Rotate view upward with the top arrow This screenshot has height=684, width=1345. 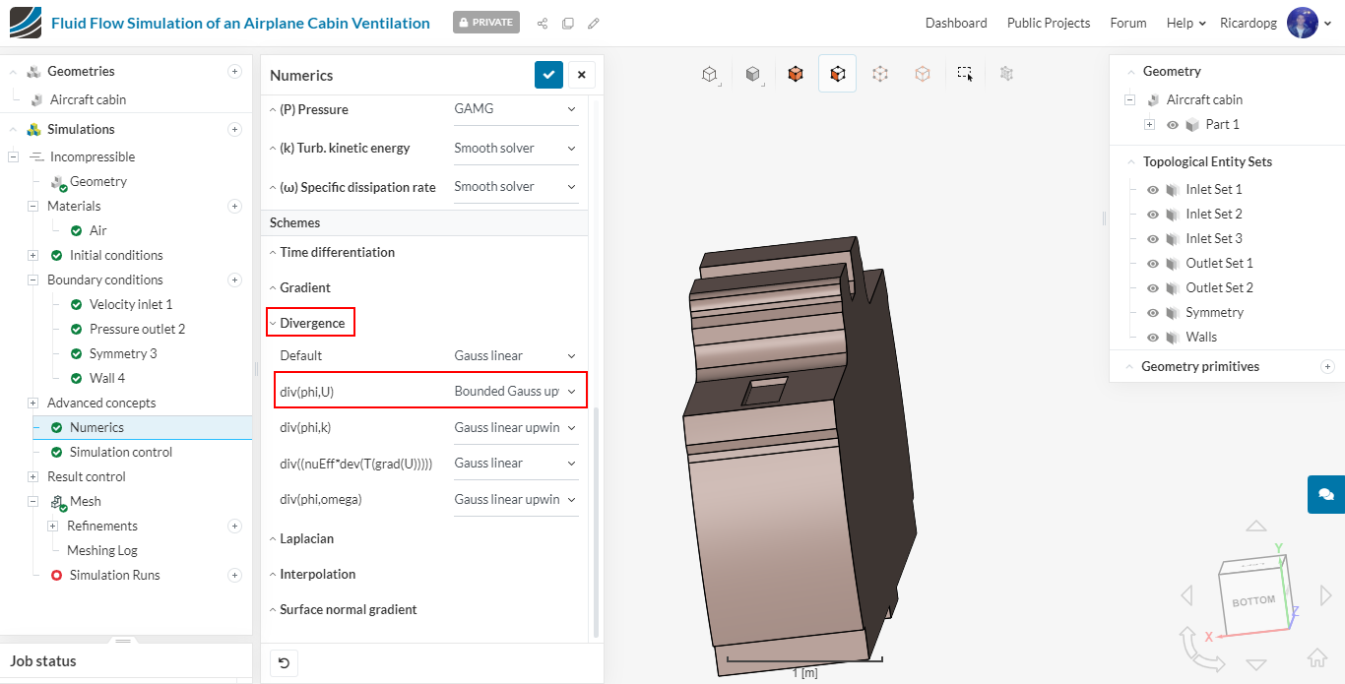[1255, 528]
